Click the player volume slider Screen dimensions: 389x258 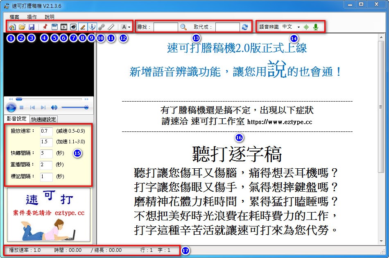(x=75, y=107)
